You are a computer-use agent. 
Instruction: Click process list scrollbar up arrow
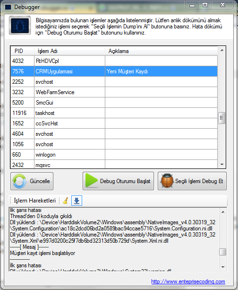(222, 50)
